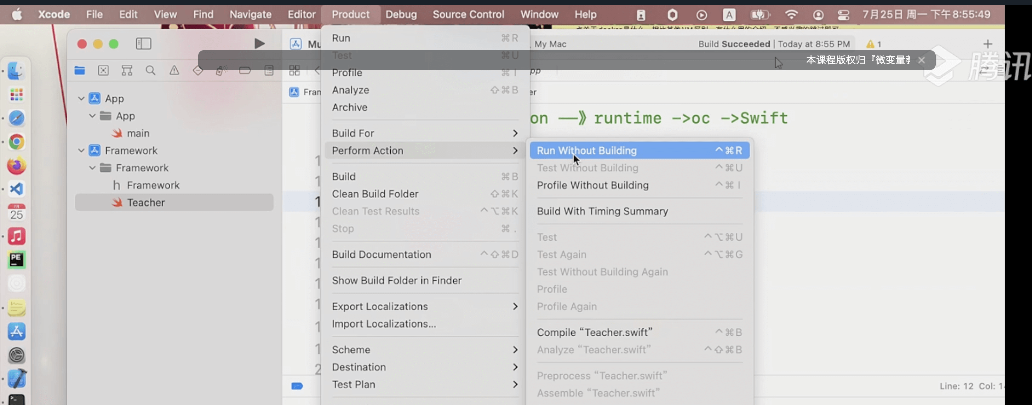
Task: Open the Source Control navigator icon
Action: click(x=103, y=71)
